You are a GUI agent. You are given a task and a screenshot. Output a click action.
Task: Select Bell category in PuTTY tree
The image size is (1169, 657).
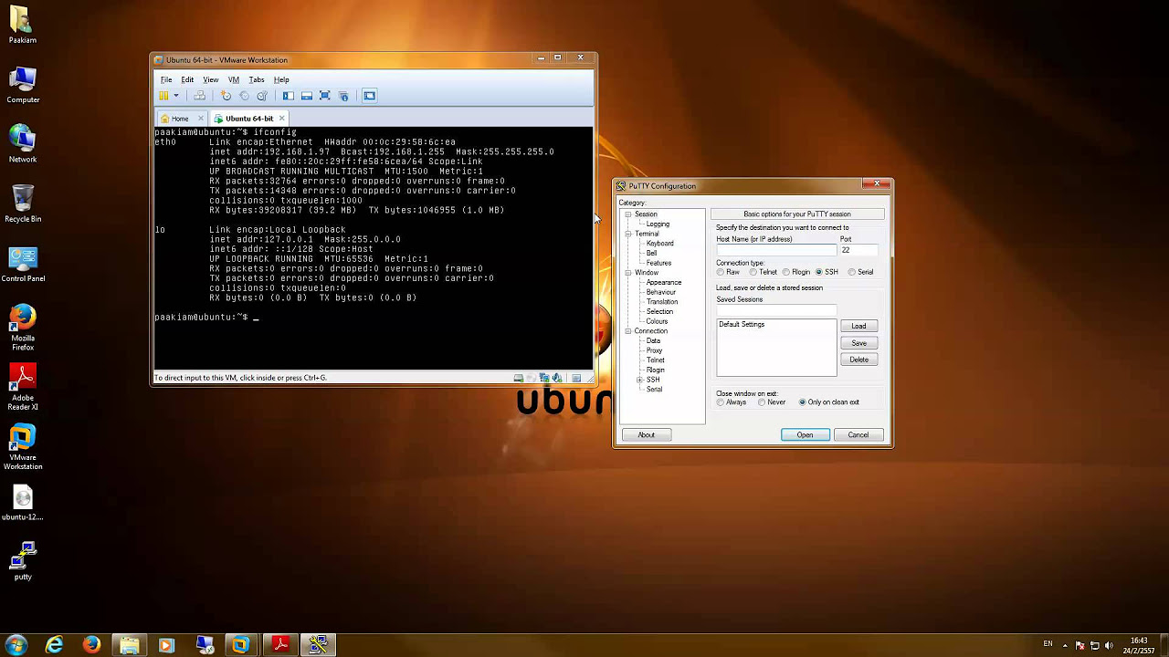click(x=651, y=254)
